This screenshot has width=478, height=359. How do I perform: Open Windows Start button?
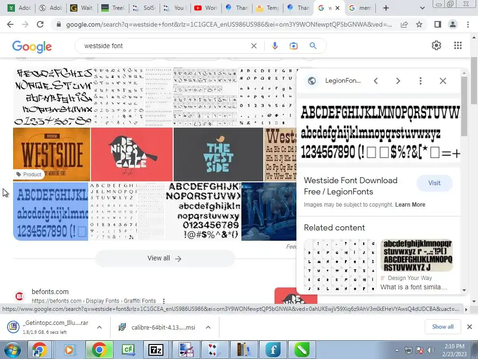13,350
